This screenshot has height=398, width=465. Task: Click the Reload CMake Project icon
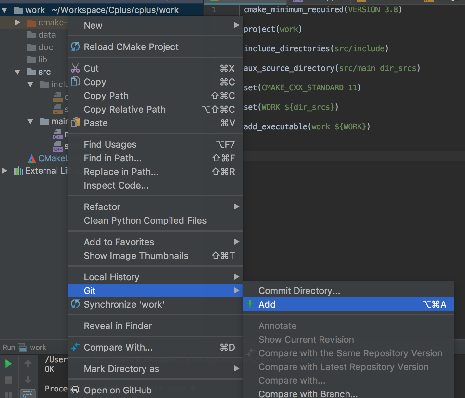click(x=75, y=46)
